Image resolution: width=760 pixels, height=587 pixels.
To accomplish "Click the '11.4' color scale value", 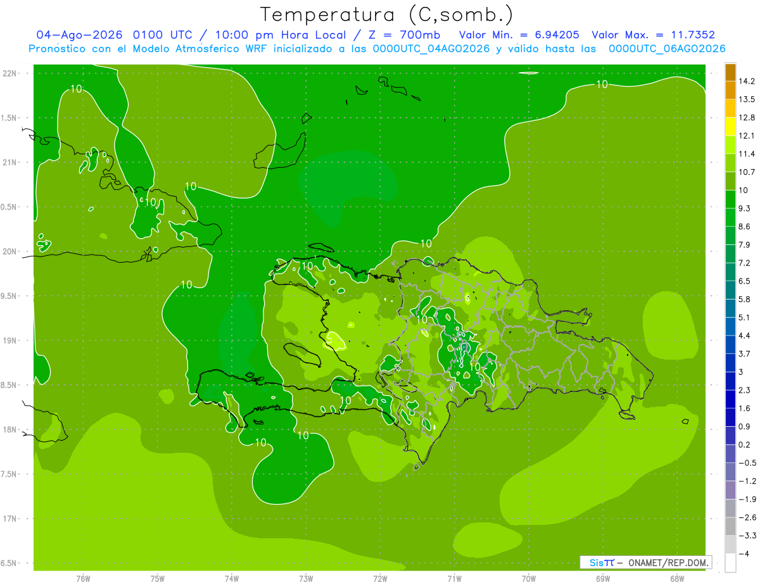I will [747, 154].
